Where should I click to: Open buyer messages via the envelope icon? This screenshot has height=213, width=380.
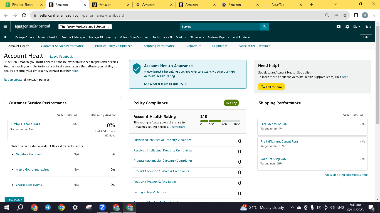click(x=339, y=27)
